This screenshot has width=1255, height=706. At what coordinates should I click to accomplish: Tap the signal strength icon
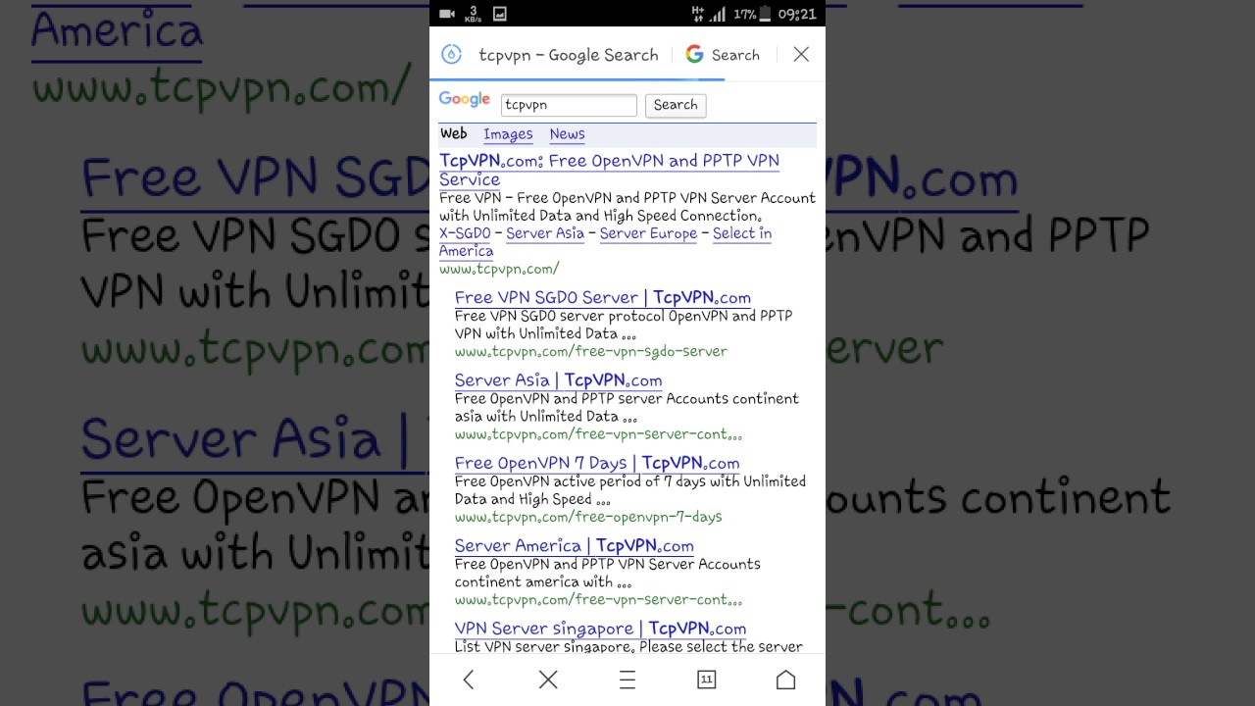[719, 14]
